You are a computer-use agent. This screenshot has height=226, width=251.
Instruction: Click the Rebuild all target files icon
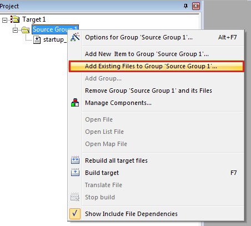[x=75, y=160]
